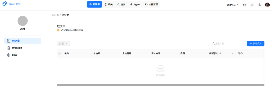Click the magnifier icon in the search box
Viewport: 272px width, 93px height.
click(214, 44)
